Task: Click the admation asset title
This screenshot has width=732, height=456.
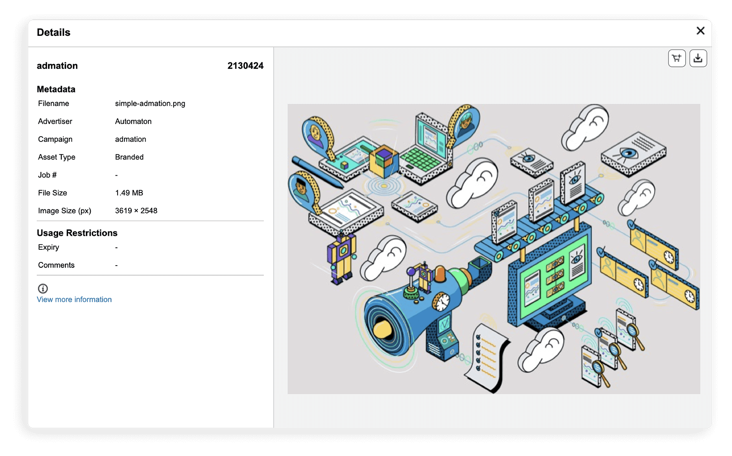Action: tap(57, 65)
